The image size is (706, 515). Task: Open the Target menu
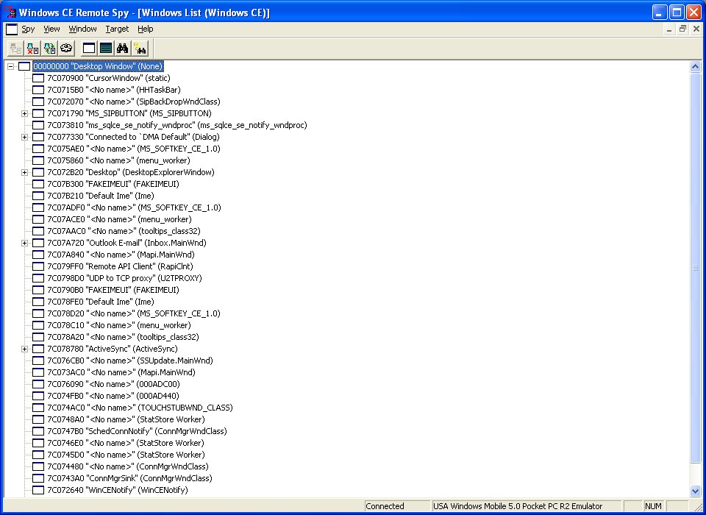(117, 29)
